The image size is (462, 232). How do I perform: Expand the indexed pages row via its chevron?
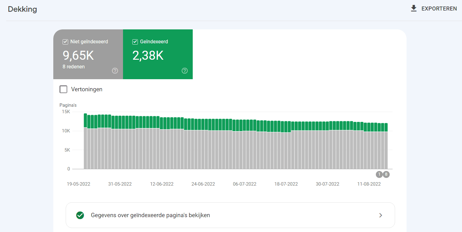tap(381, 215)
